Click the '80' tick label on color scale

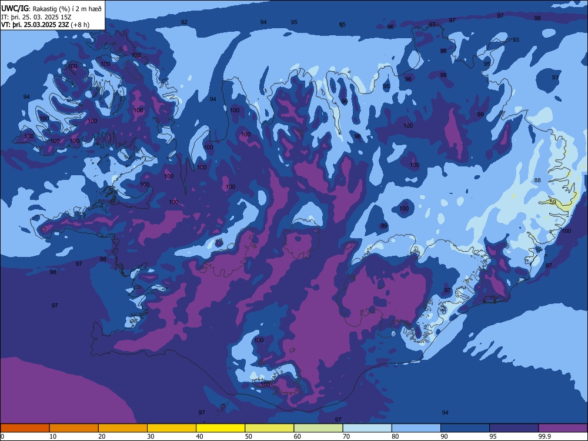(395, 436)
